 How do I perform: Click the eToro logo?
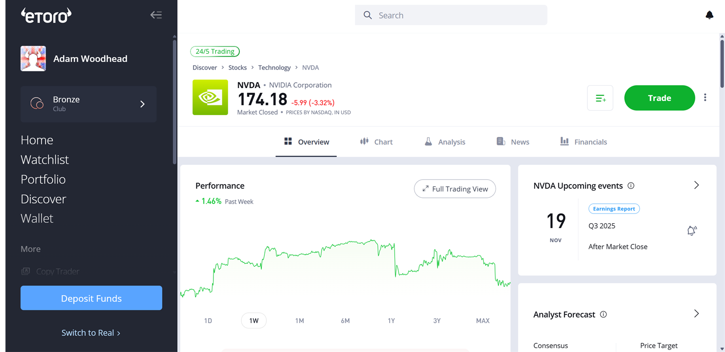pos(46,15)
